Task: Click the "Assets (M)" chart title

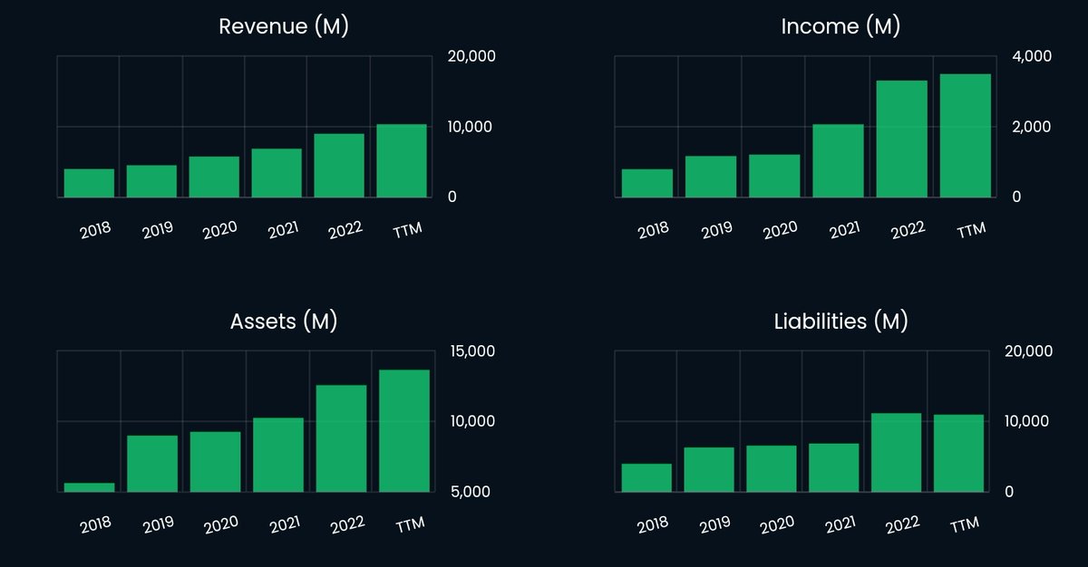Action: point(284,321)
